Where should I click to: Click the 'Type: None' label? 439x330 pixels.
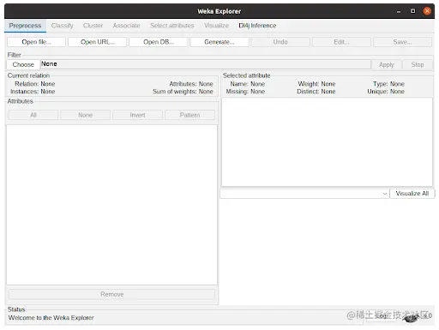click(x=388, y=84)
